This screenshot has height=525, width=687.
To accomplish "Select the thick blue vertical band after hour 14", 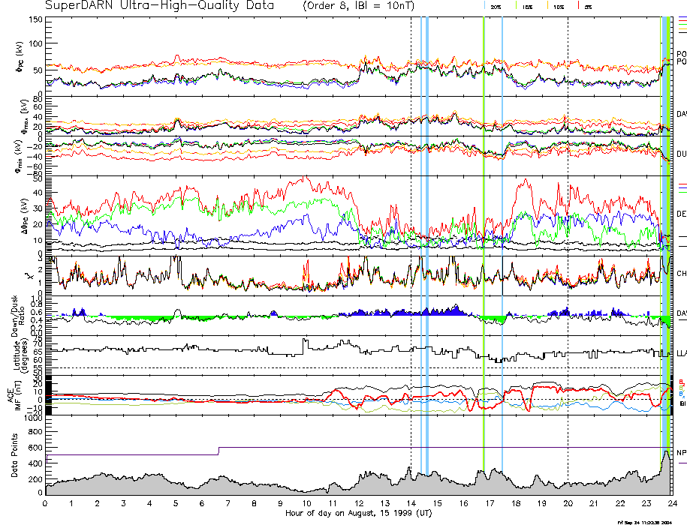I will (x=427, y=225).
